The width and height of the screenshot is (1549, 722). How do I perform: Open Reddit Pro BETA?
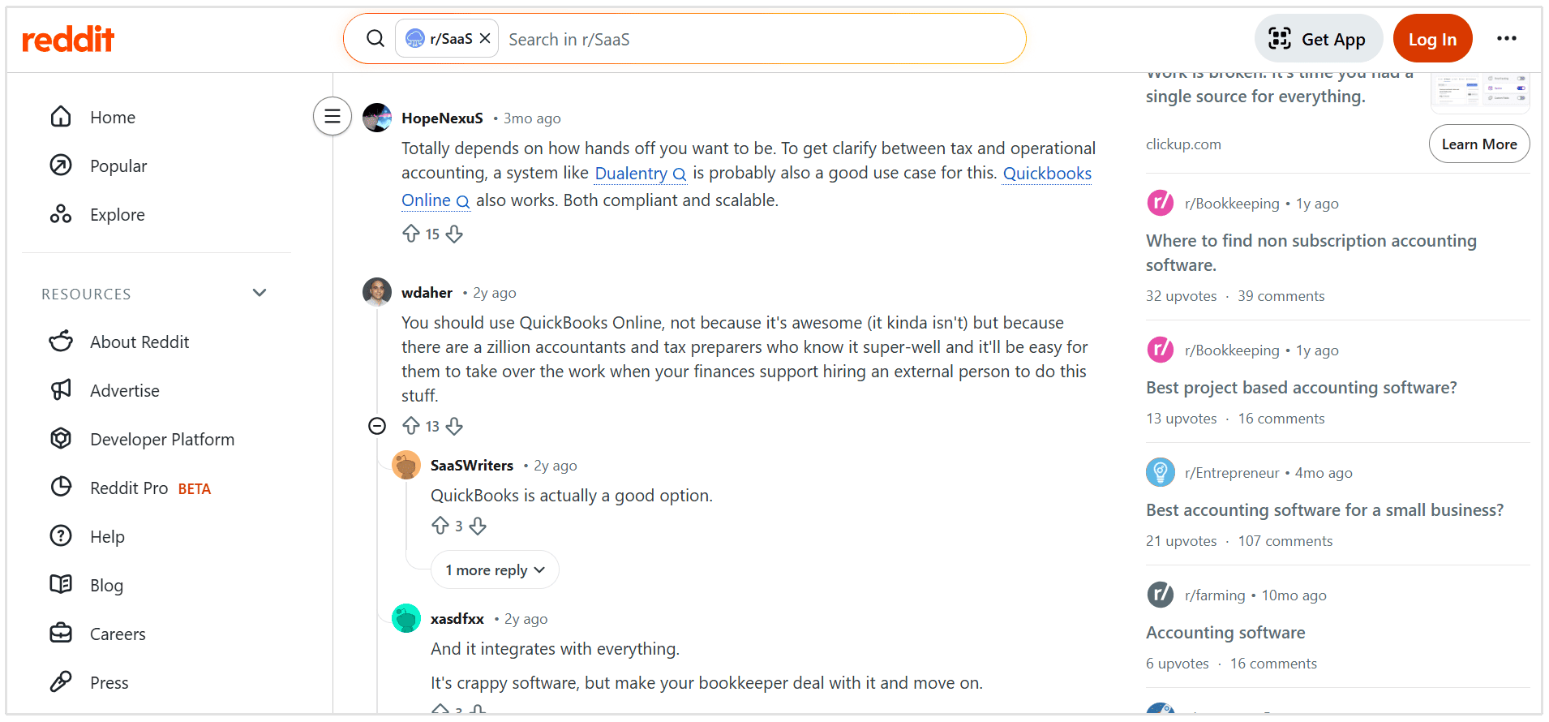click(130, 488)
